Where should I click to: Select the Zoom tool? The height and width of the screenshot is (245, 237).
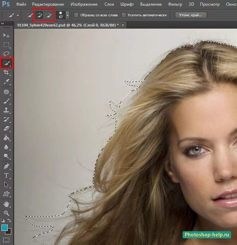pyautogui.click(x=6, y=213)
